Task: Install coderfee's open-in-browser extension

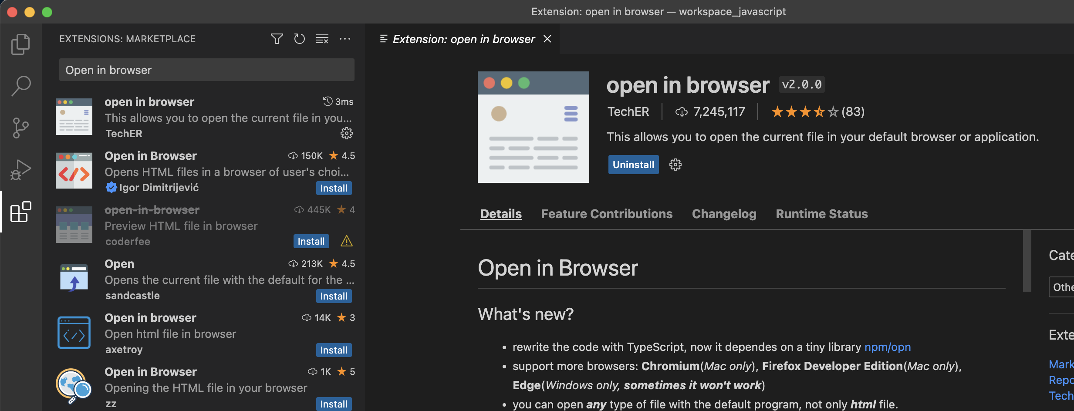Action: pyautogui.click(x=311, y=241)
